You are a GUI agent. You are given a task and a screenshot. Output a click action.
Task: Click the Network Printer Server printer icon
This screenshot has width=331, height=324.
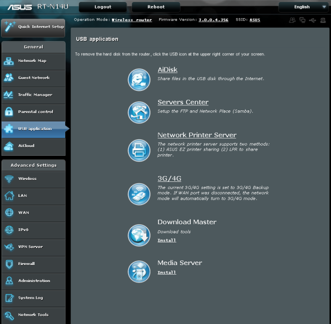139,150
